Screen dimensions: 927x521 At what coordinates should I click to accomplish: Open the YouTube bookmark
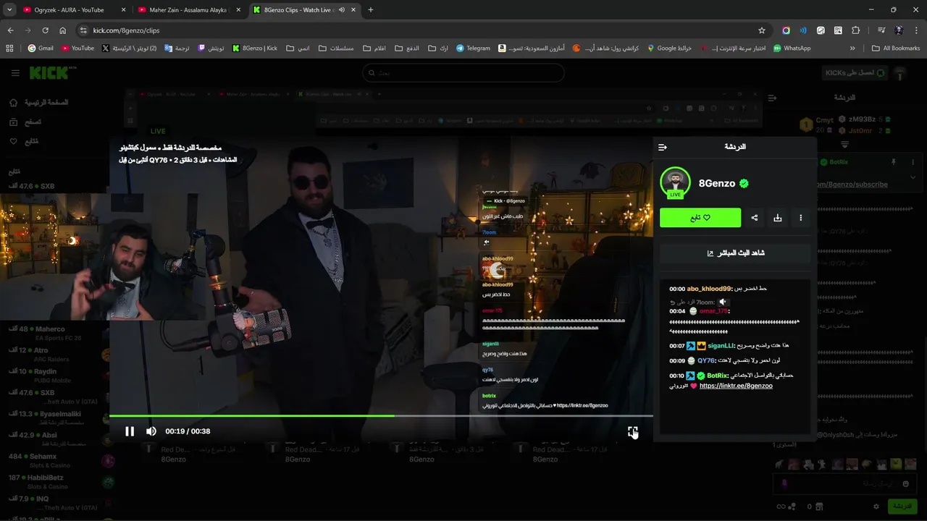[x=77, y=48]
